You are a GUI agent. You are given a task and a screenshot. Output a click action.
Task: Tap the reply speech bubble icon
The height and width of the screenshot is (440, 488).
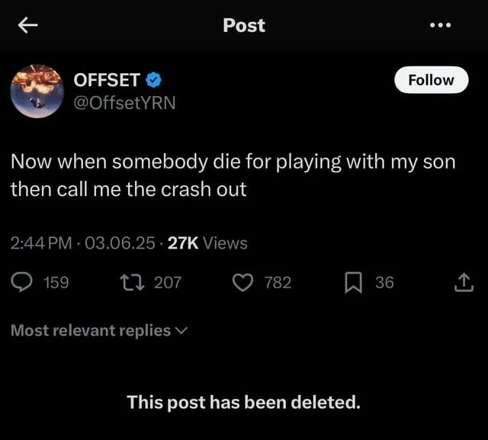point(21,283)
